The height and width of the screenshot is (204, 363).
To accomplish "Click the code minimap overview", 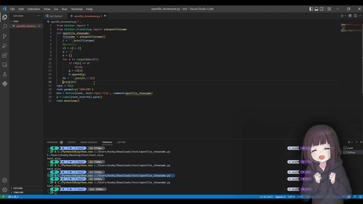I will tap(352, 27).
